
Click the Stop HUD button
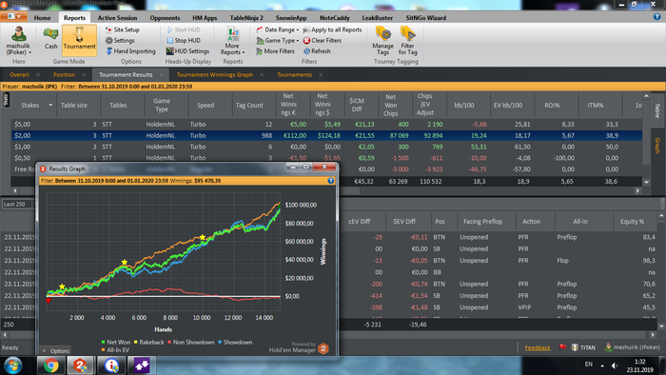coord(184,40)
